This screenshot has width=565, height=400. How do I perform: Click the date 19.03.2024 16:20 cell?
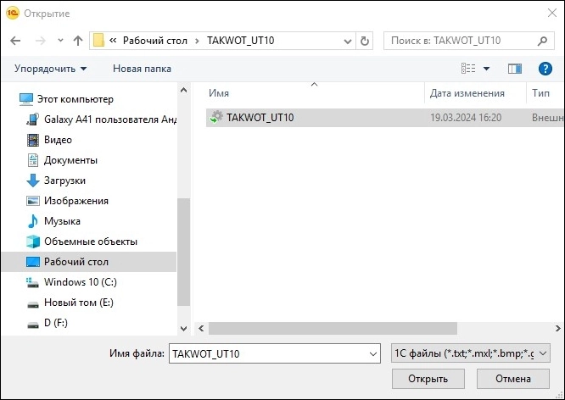(x=466, y=118)
